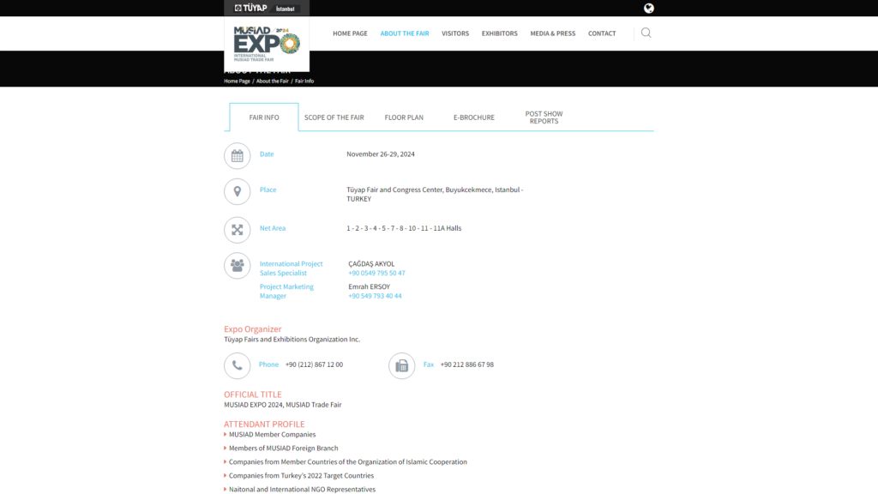Click Tüyap Fairs and Exhibitions Organization Inc.
The height and width of the screenshot is (494, 878).
(x=292, y=340)
